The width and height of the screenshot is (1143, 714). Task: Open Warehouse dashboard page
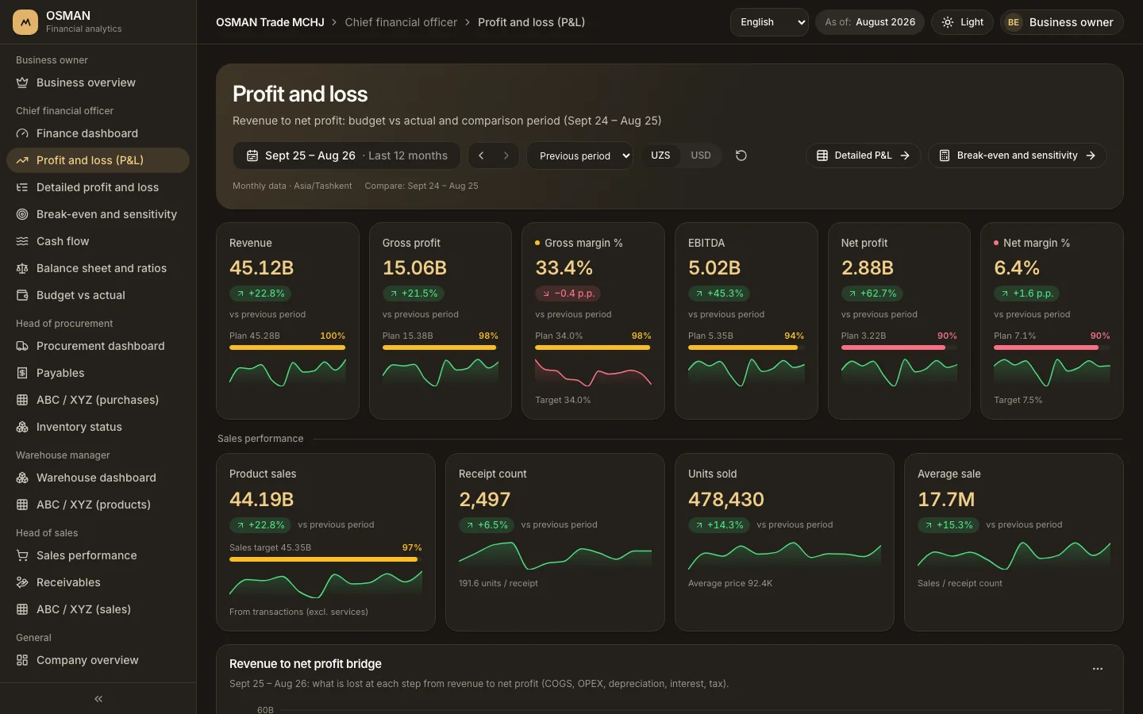point(98,478)
